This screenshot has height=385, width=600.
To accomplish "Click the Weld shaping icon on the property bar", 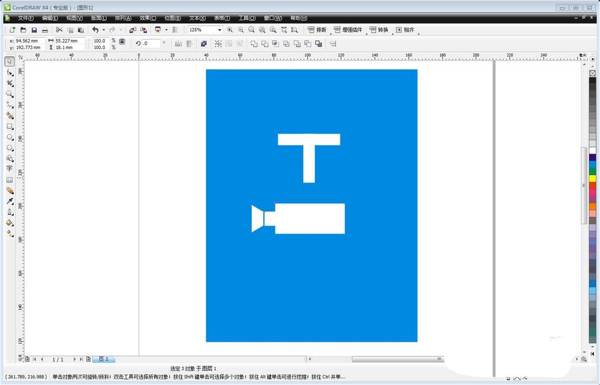I will click(254, 43).
